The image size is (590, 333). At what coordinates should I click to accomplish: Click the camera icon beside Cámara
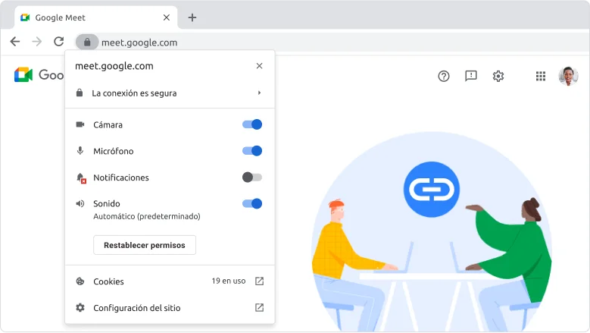(x=80, y=124)
